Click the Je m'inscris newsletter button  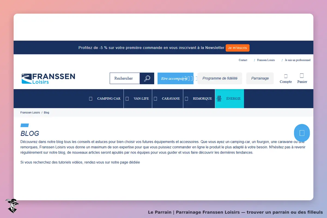click(x=237, y=48)
